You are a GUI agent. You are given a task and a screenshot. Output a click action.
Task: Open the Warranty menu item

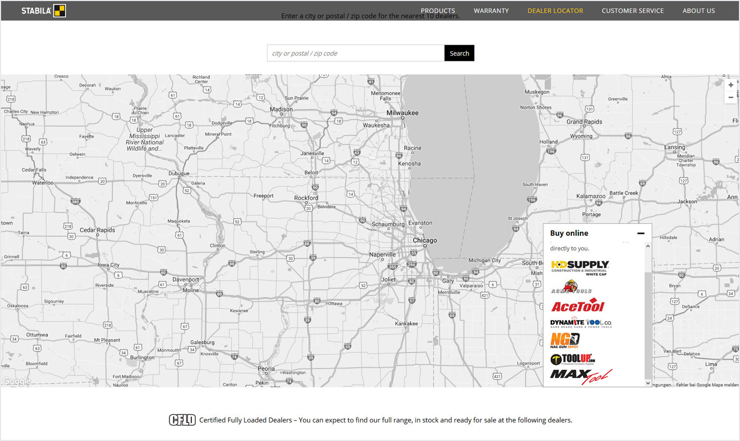(x=491, y=11)
